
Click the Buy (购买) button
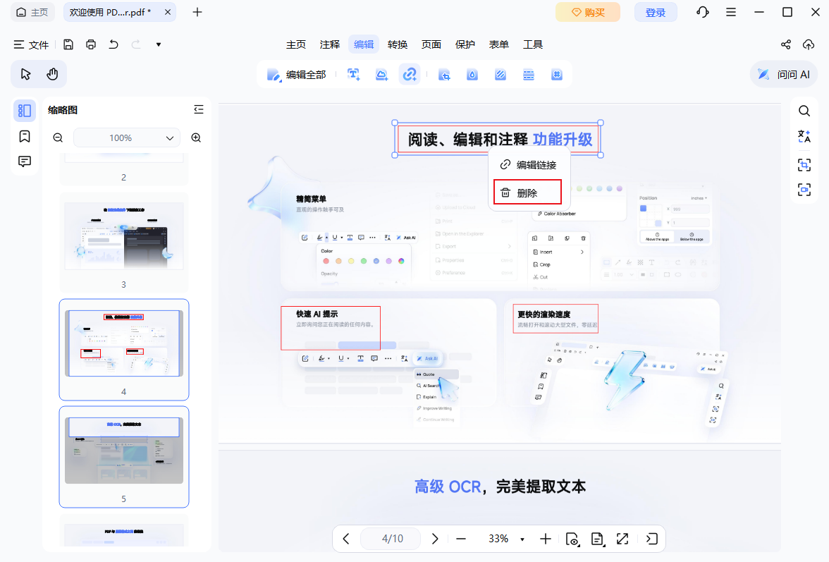coord(588,12)
